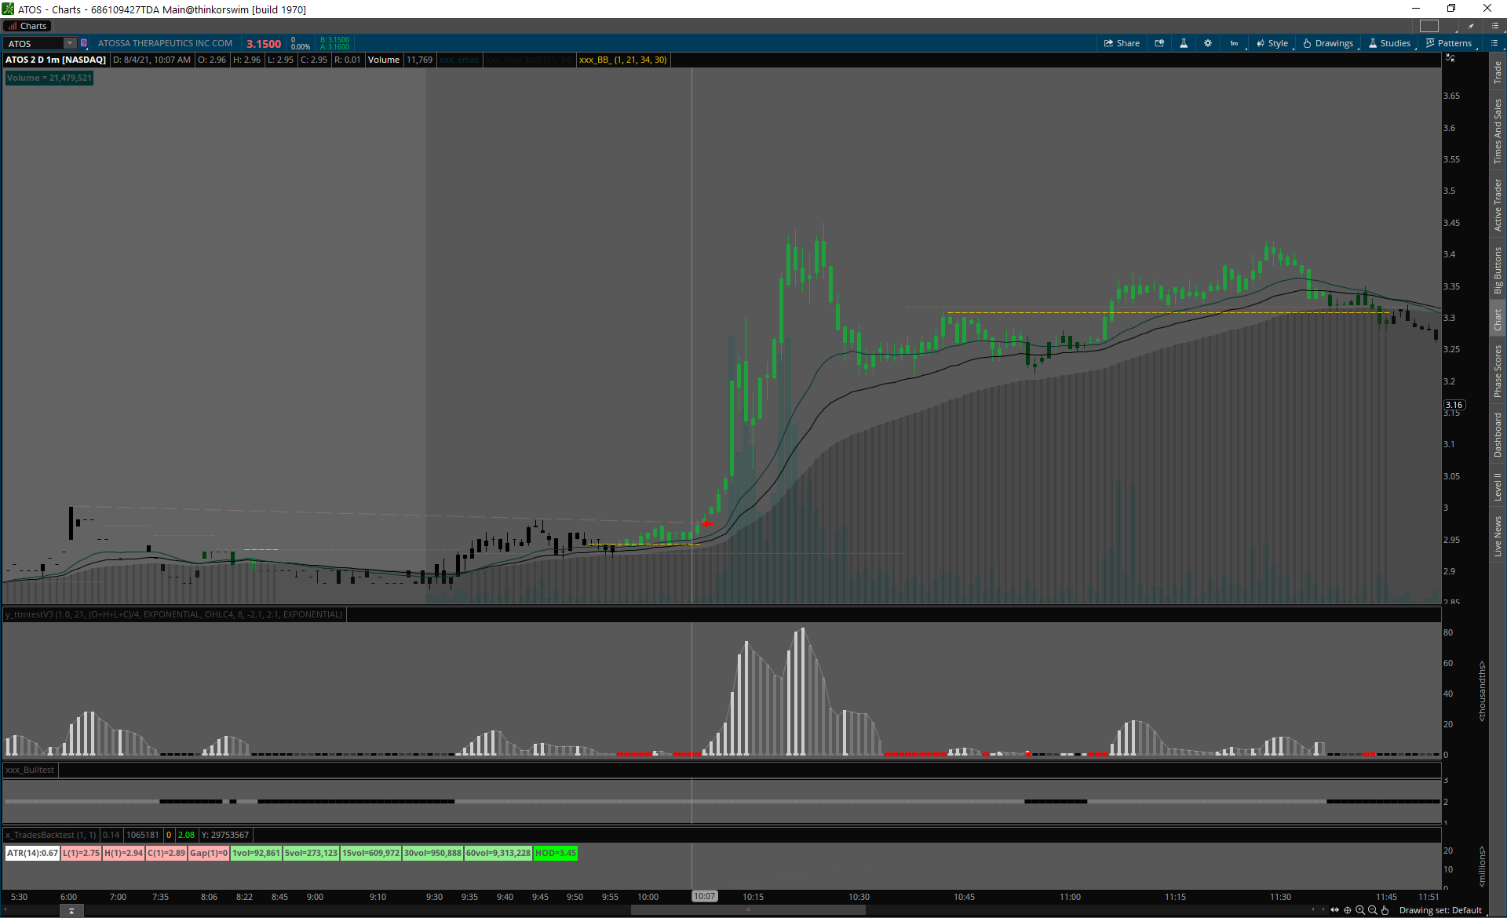The width and height of the screenshot is (1507, 918).
Task: Click the zoom out magnifier icon
Action: pyautogui.click(x=1373, y=910)
